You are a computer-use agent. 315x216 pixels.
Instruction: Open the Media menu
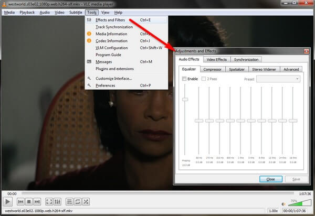click(9, 13)
